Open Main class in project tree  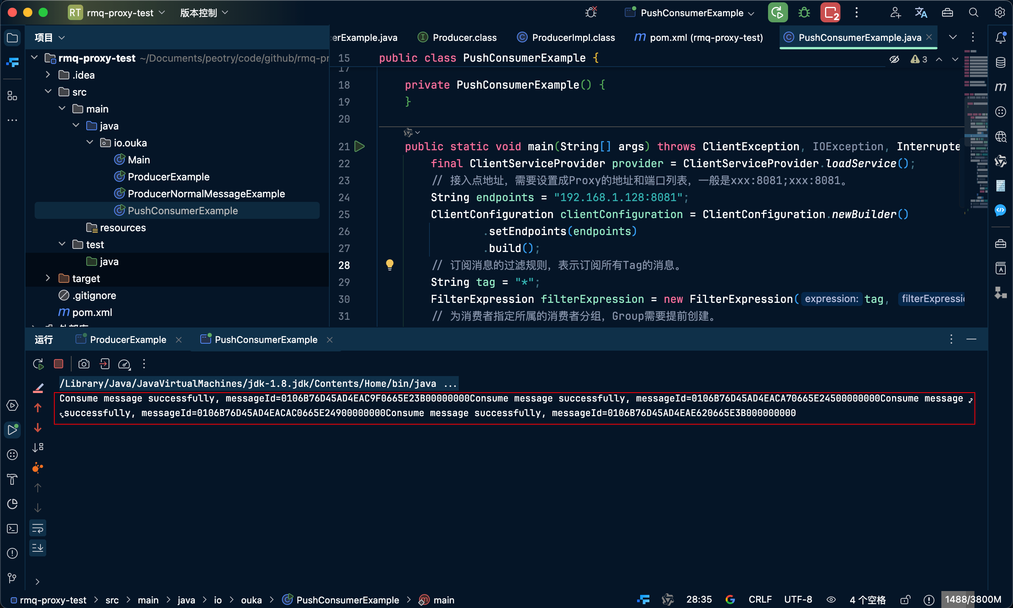[132, 160]
